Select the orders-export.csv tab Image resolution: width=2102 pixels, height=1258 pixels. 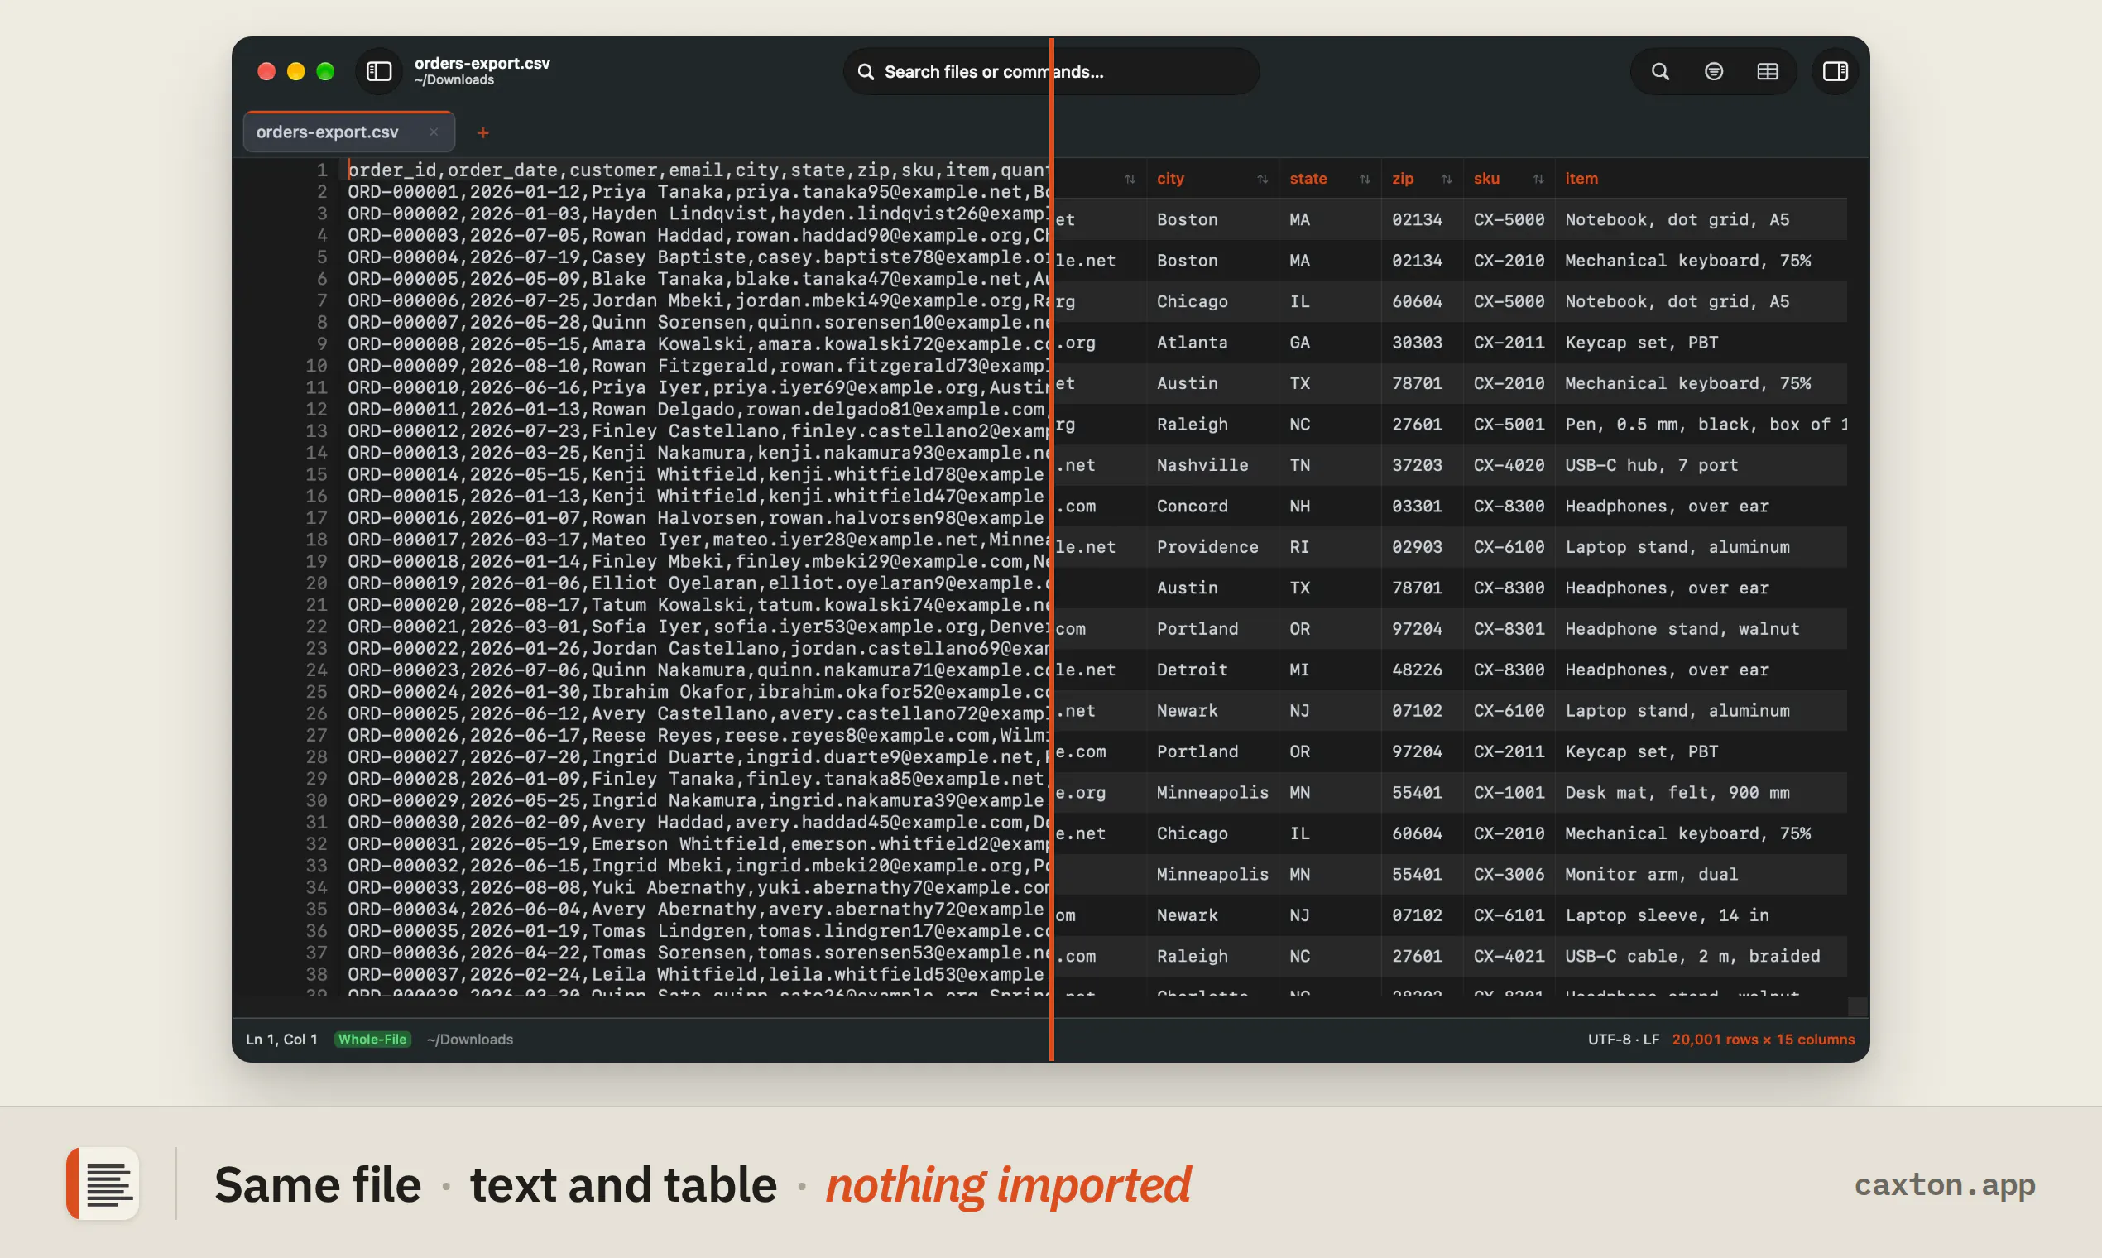[x=348, y=132]
